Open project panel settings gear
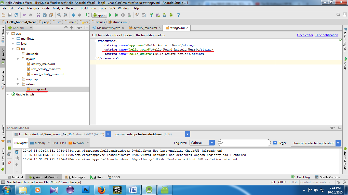The width and height of the screenshot is (348, 195). coord(79,28)
